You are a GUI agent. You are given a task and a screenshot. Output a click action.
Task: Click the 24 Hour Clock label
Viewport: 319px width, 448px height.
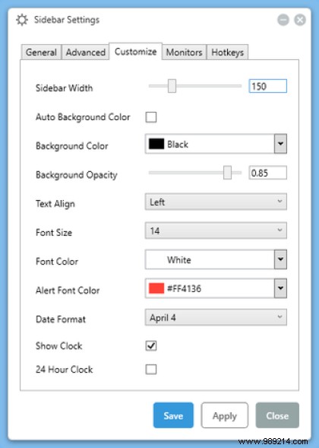coord(64,370)
